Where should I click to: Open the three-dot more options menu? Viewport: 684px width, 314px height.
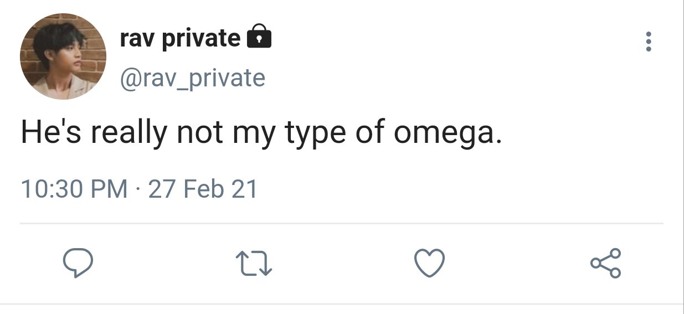coord(649,42)
